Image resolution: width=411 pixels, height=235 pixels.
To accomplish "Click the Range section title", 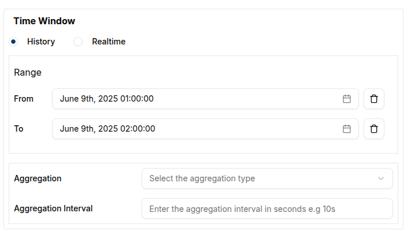I will (28, 73).
